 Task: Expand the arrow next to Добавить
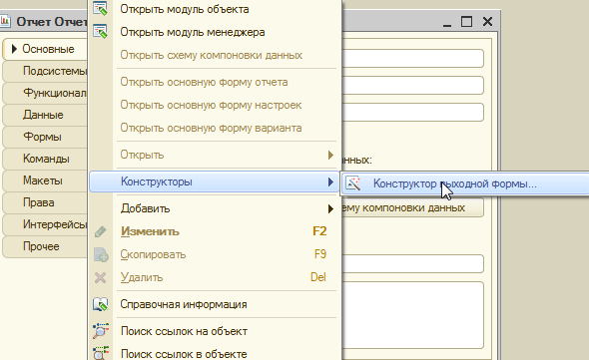330,208
